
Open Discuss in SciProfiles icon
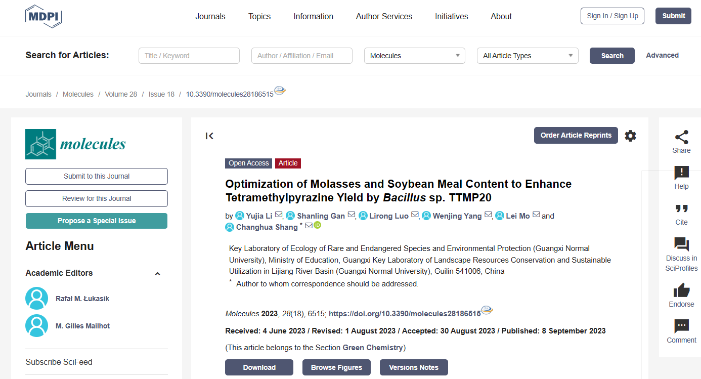coord(681,244)
